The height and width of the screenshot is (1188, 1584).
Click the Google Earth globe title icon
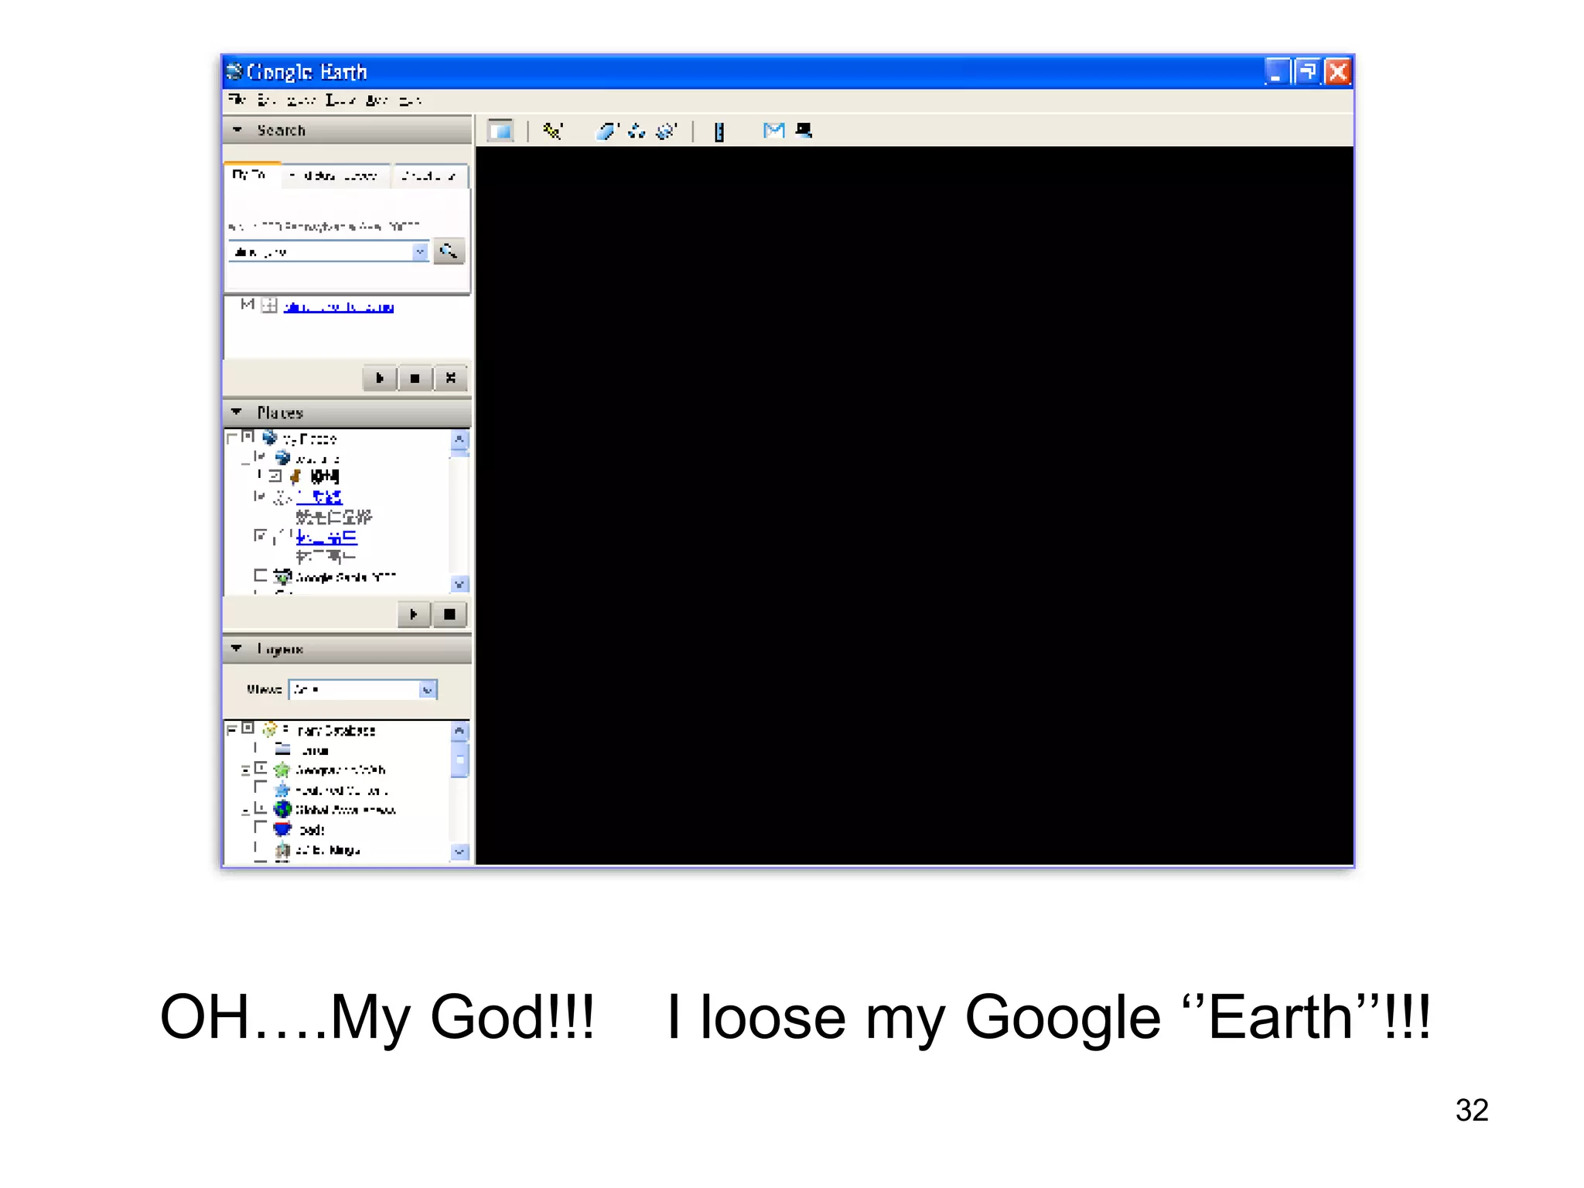tap(234, 72)
